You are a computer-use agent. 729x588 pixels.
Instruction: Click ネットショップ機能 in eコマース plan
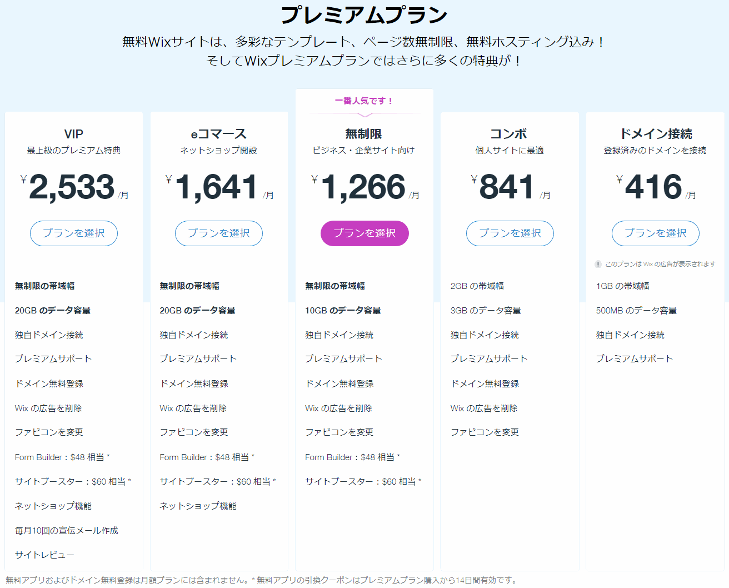pyautogui.click(x=198, y=506)
